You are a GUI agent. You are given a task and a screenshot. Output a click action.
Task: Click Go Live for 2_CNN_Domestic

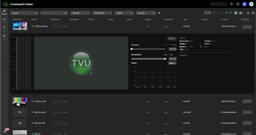point(247,27)
